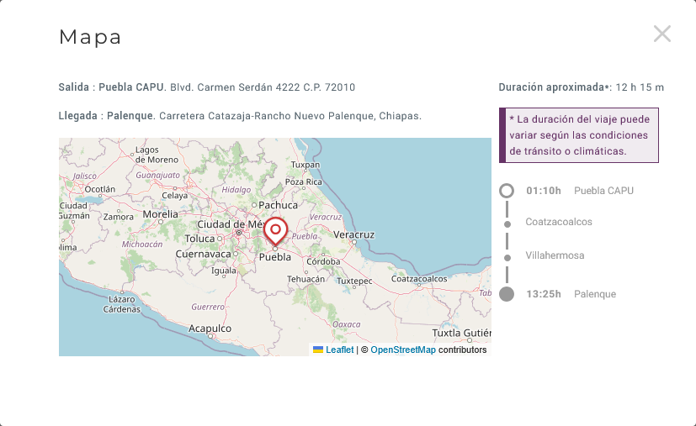The height and width of the screenshot is (426, 696).
Task: Open the Leaflet attribution link
Action: click(x=339, y=350)
